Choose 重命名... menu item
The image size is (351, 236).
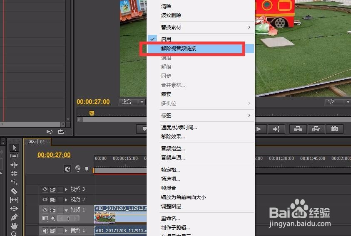[x=201, y=218]
